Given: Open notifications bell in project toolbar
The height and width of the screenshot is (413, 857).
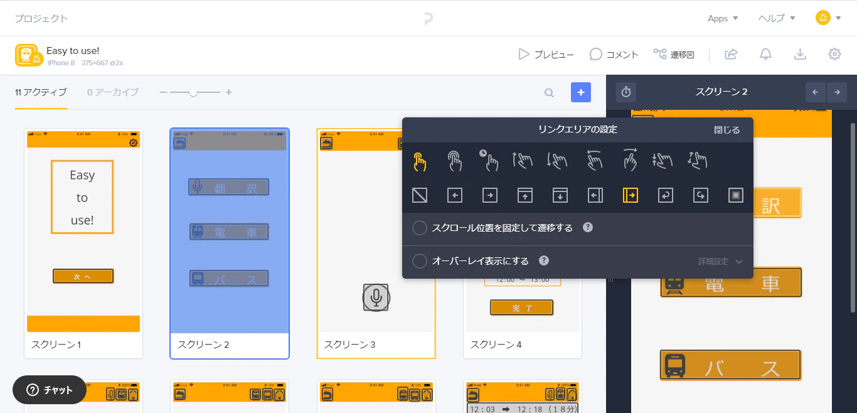Looking at the screenshot, I should pyautogui.click(x=765, y=54).
